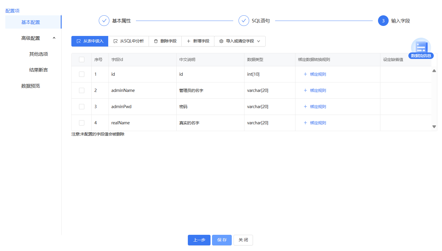The width and height of the screenshot is (442, 251).
Task: Click the 数据流信息 floating icon
Action: tap(421, 48)
